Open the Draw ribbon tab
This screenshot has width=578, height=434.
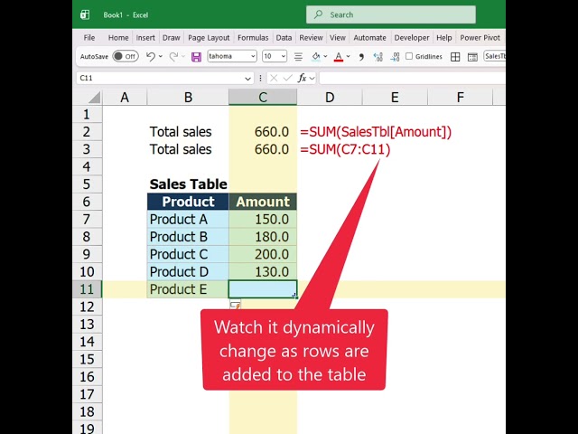pos(171,38)
